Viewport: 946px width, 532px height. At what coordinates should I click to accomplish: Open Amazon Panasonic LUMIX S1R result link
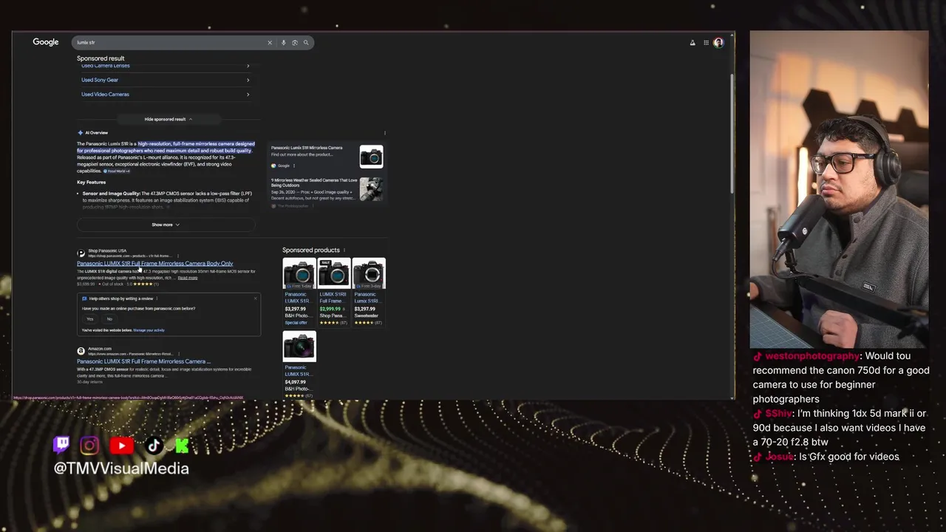pyautogui.click(x=143, y=361)
